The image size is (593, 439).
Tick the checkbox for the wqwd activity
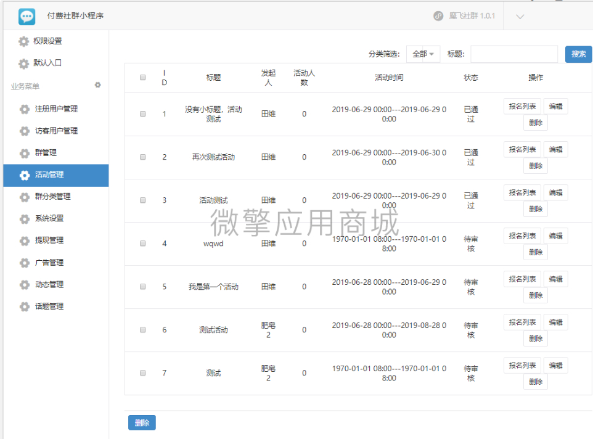[142, 244]
